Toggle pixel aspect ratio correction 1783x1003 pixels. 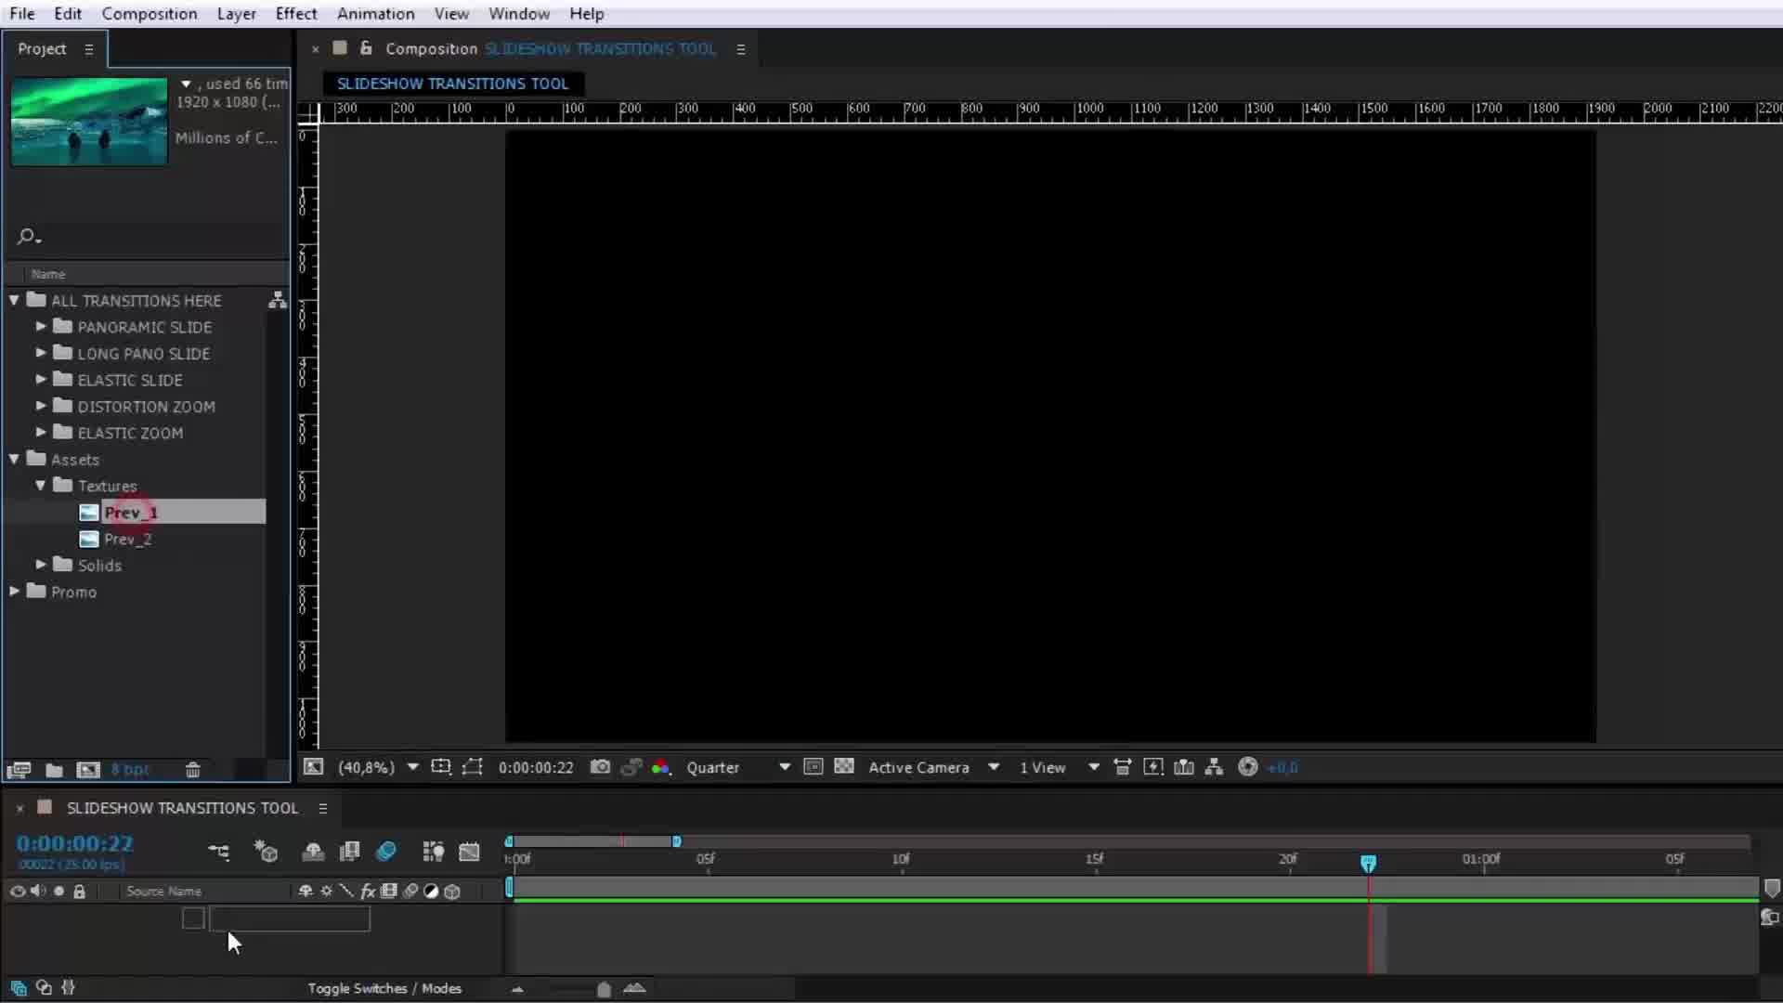click(1123, 767)
